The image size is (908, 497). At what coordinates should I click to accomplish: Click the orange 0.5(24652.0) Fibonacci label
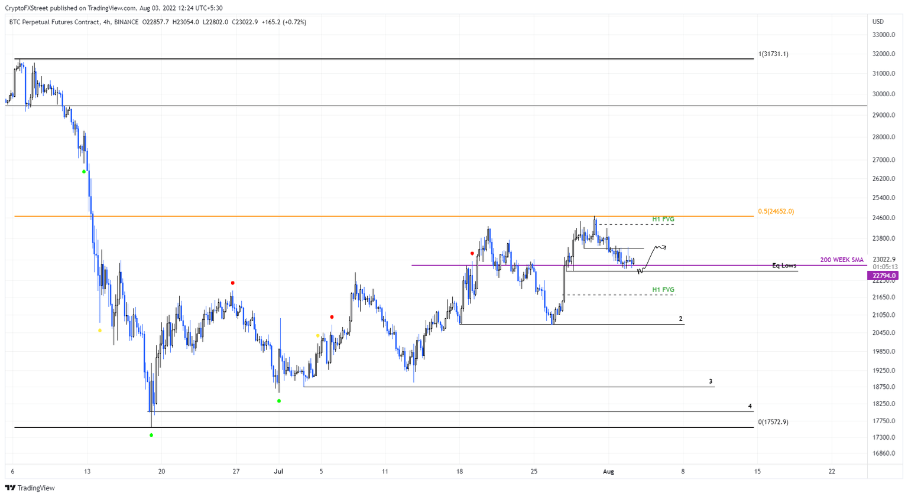click(776, 210)
